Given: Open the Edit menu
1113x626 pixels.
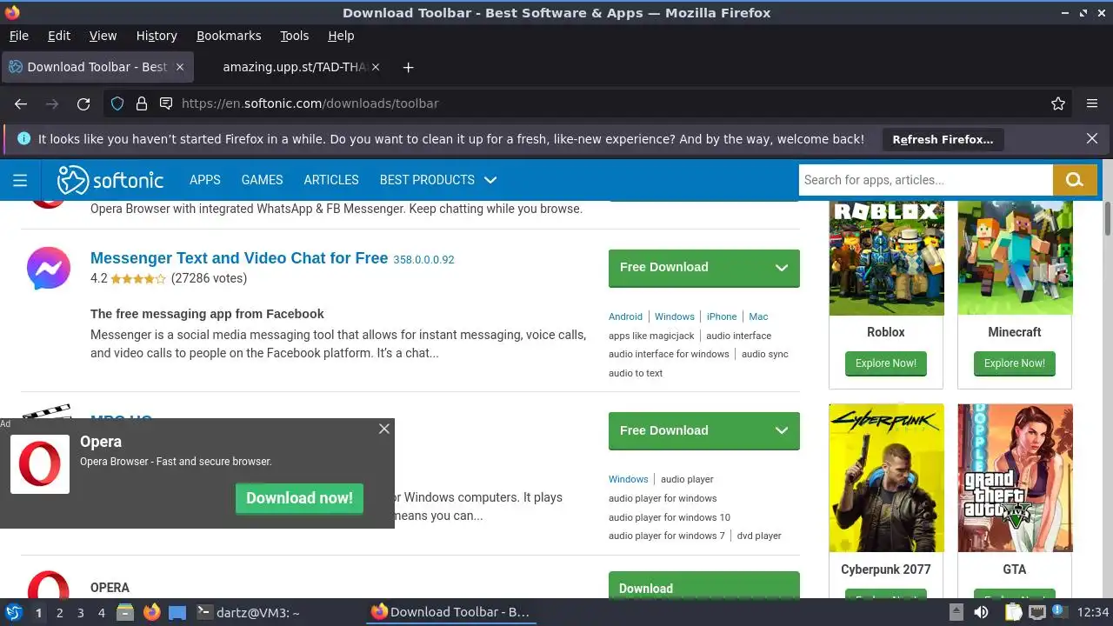Looking at the screenshot, I should pyautogui.click(x=59, y=36).
